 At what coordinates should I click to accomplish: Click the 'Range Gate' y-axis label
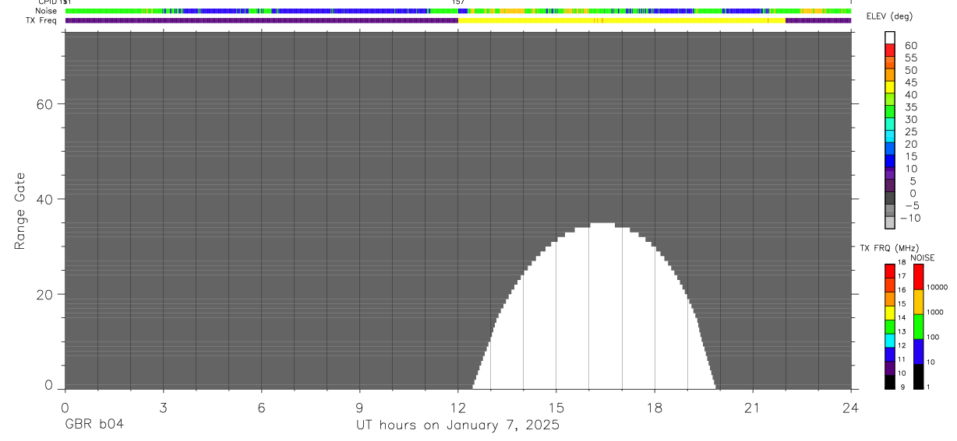click(21, 211)
